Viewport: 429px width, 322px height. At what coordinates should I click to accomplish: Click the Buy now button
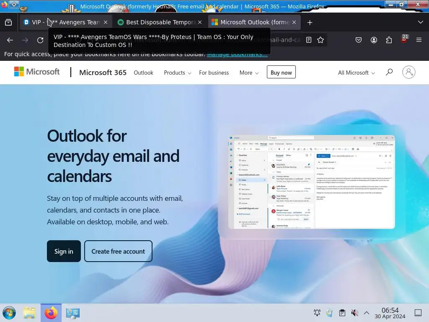(281, 72)
